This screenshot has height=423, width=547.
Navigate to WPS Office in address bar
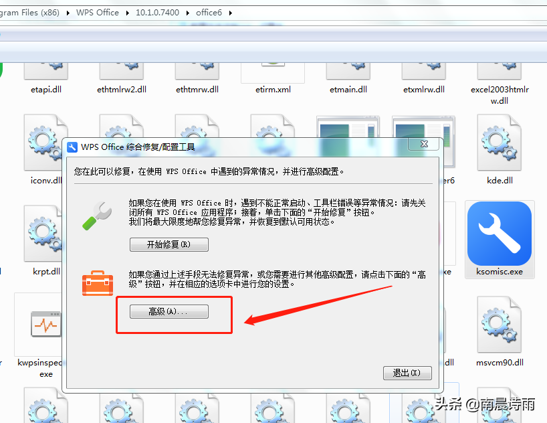[98, 13]
